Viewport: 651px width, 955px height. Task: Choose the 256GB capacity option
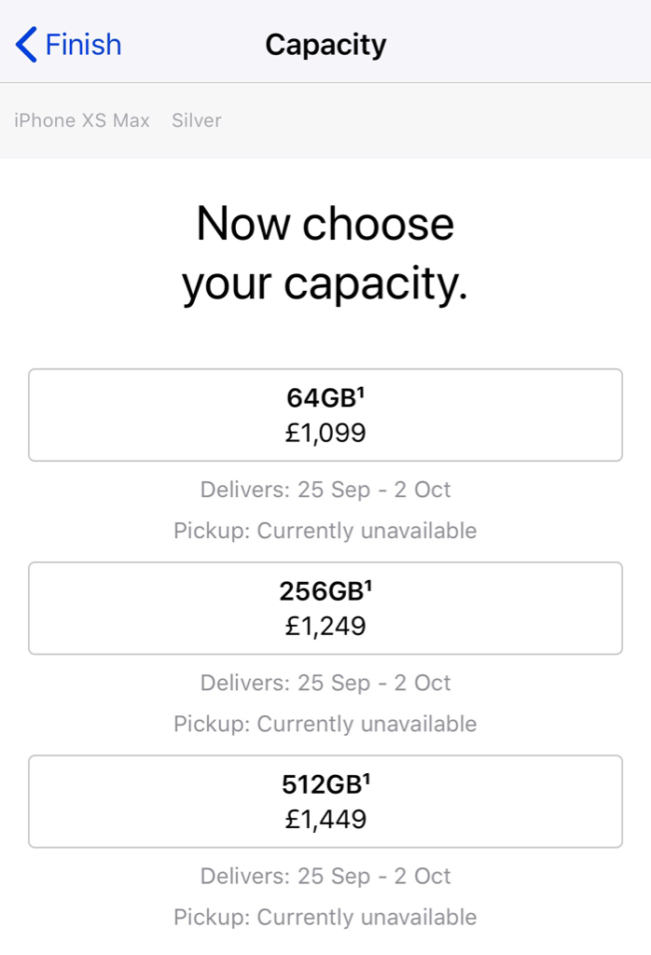point(325,607)
